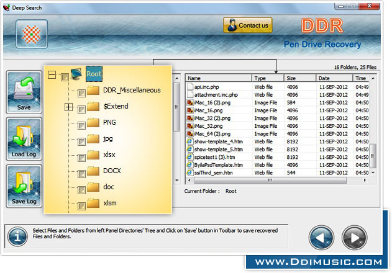Sort the file list by Date column

pos(334,78)
